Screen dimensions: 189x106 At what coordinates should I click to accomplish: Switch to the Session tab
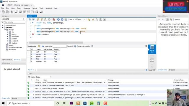[x=14, y=98]
